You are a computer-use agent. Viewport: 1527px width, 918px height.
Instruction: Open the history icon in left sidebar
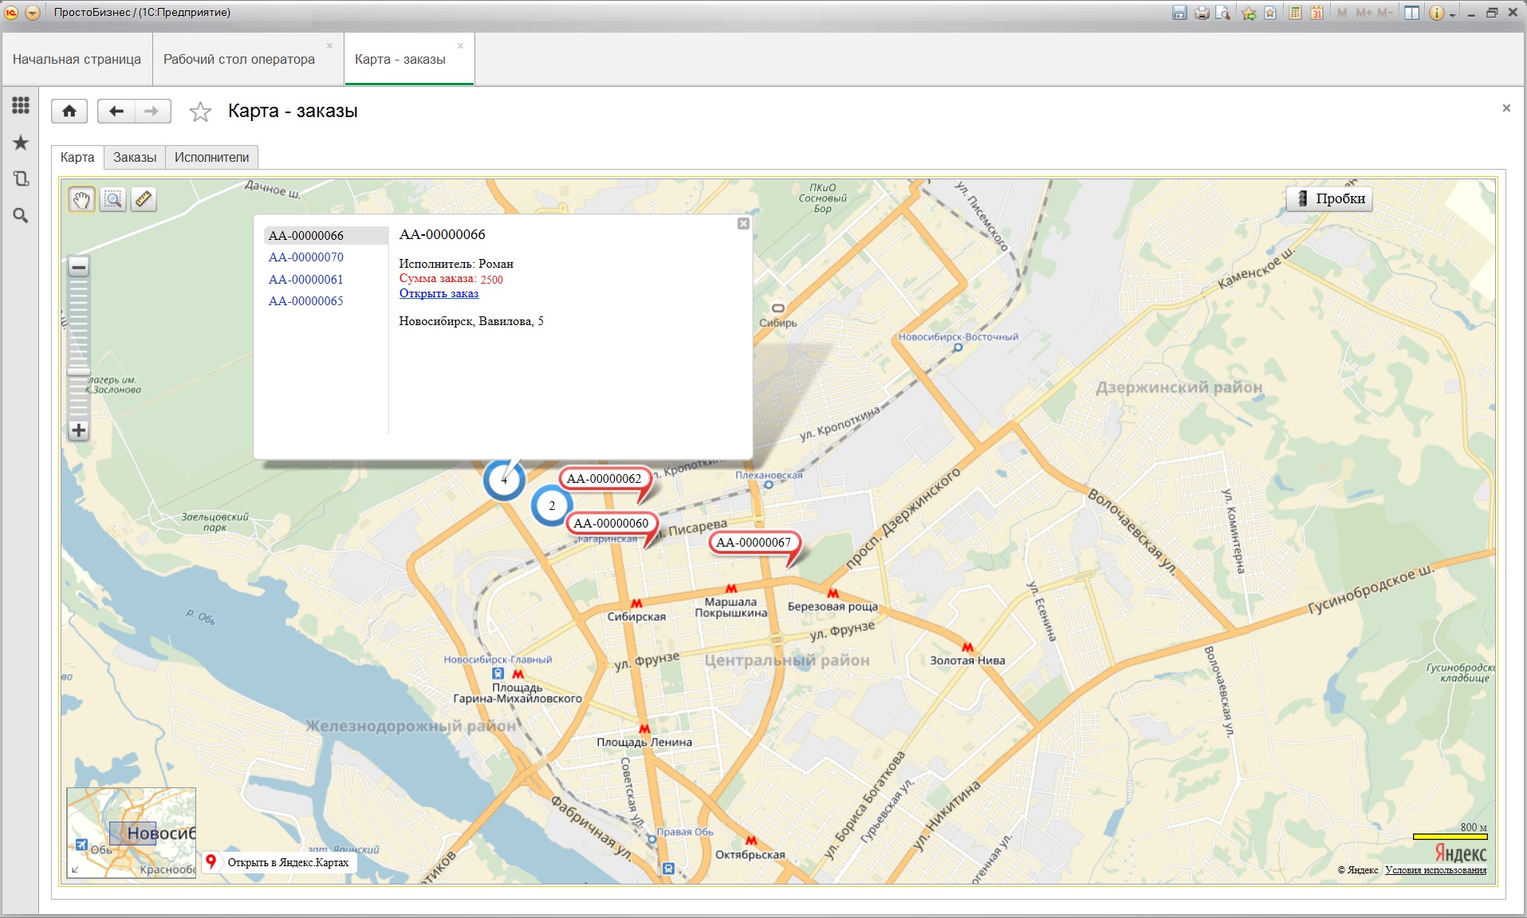[21, 178]
